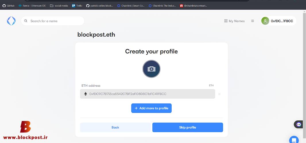Expand the social media bookmarks folder
Image resolution: width=306 pixels, height=143 pixels.
(x=59, y=6)
